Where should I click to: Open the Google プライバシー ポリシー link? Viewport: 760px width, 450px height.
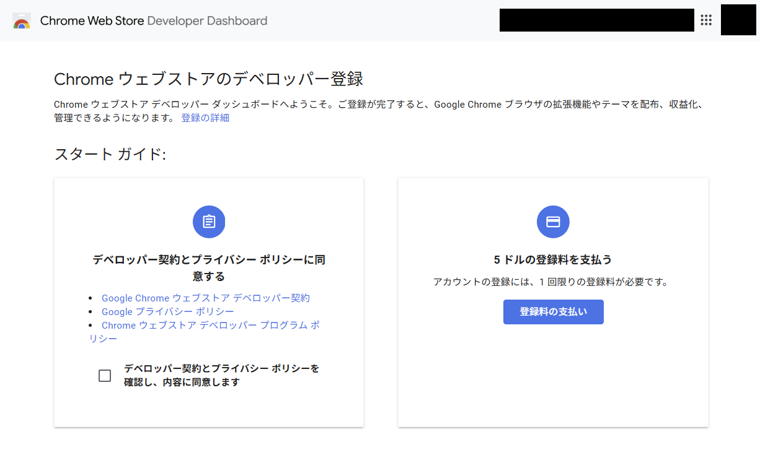(168, 311)
